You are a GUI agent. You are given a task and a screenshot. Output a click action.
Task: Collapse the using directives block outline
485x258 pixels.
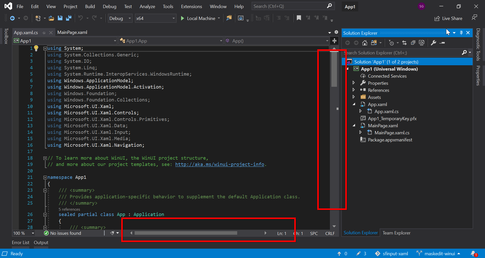45,48
